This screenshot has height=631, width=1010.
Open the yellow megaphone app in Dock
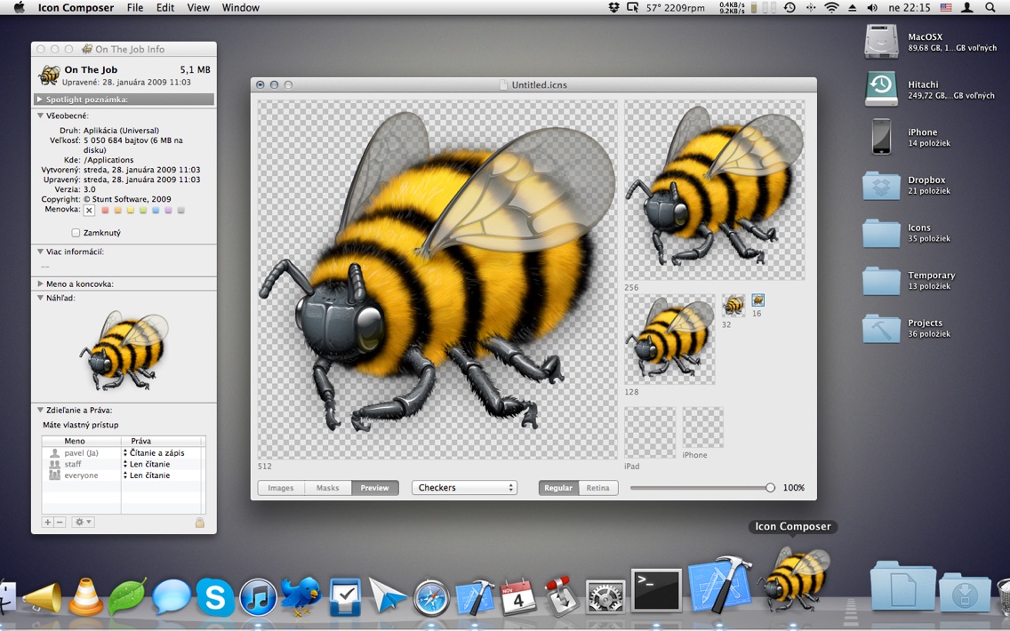click(x=42, y=597)
